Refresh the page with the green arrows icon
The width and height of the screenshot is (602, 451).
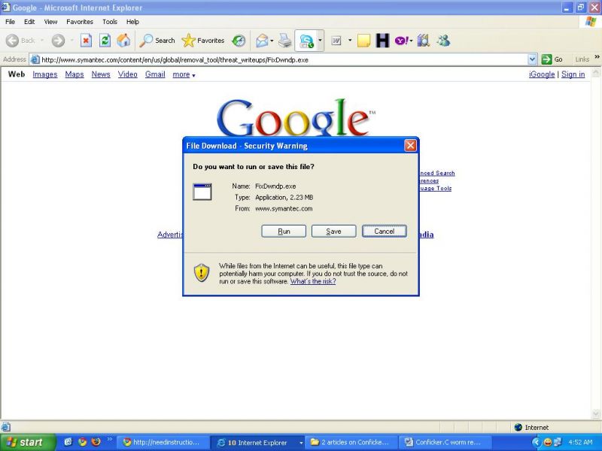pos(105,41)
